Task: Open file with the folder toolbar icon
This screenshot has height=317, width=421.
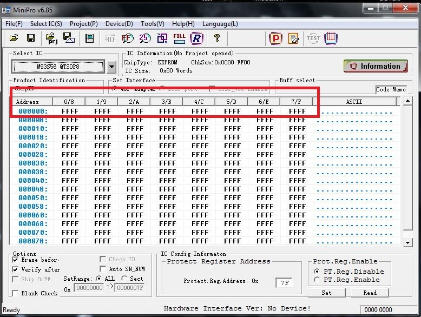Action: tap(14, 38)
